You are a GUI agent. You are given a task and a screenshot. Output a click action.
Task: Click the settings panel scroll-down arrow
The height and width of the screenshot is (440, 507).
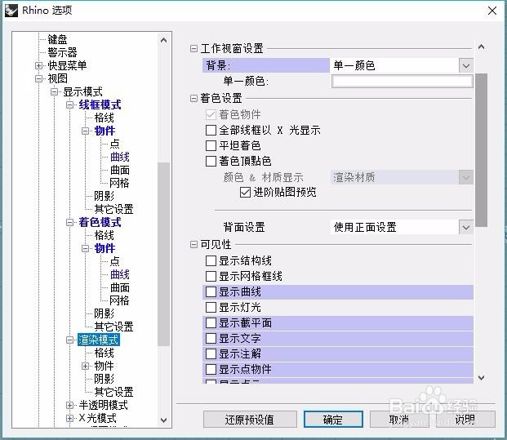tap(481, 378)
